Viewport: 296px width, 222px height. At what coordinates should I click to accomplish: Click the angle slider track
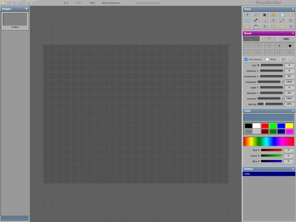[271, 87]
